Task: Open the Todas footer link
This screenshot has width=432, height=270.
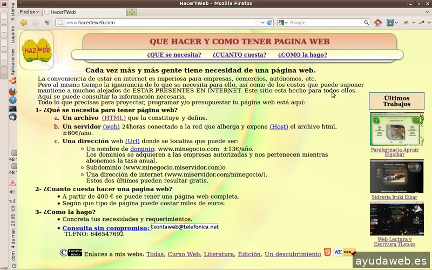Action: click(x=155, y=254)
